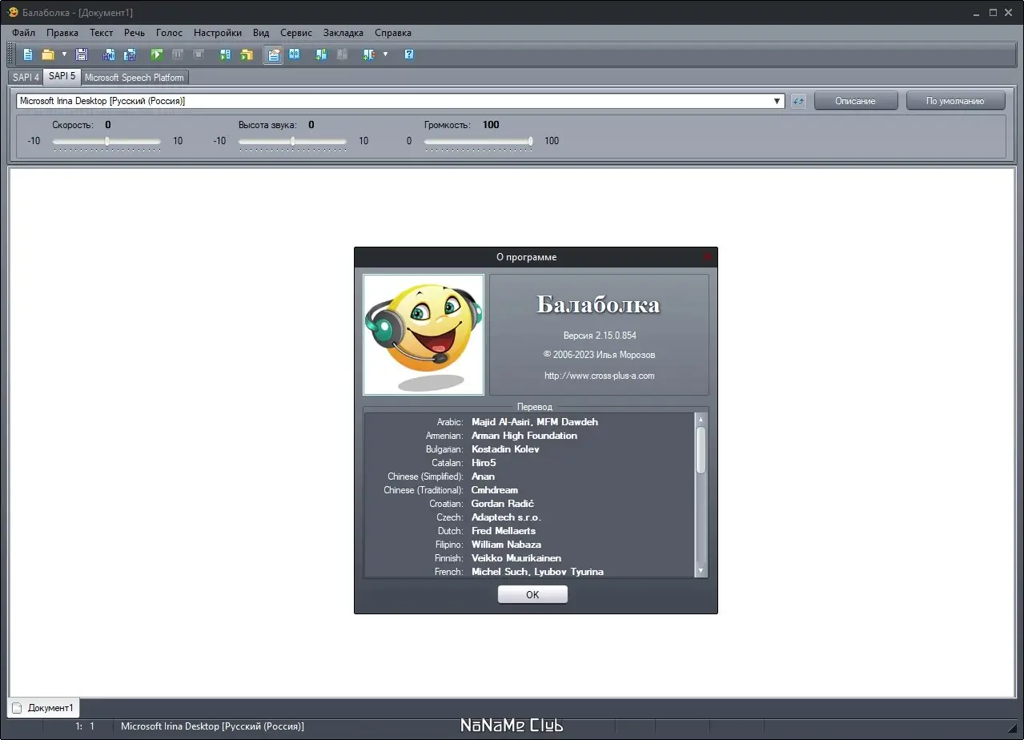This screenshot has width=1024, height=740.
Task: Click the 'Hiro5' Catalan translator entry
Action: pyautogui.click(x=484, y=463)
